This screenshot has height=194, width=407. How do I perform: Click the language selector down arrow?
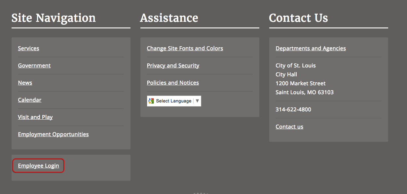pyautogui.click(x=197, y=101)
